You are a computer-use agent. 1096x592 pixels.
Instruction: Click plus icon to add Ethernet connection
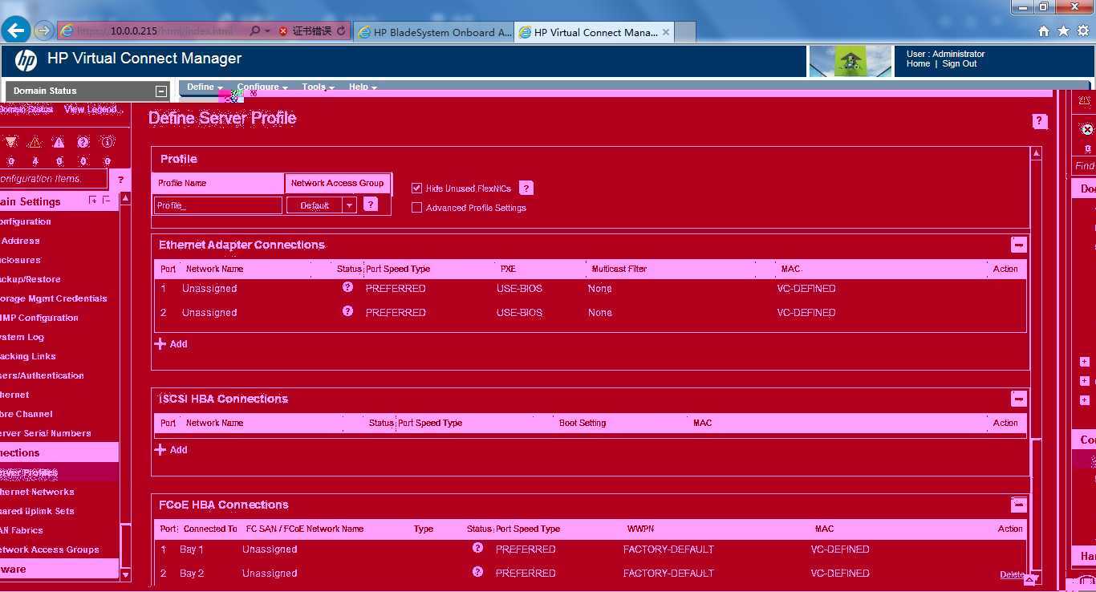(x=160, y=343)
